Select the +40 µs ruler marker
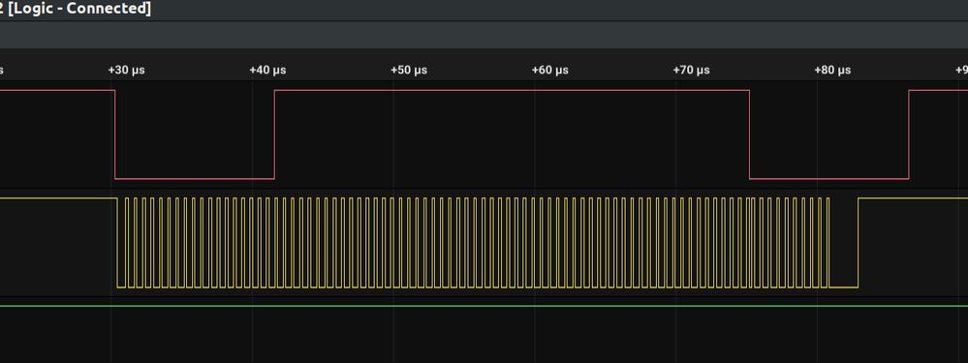The height and width of the screenshot is (363, 968). coord(267,70)
